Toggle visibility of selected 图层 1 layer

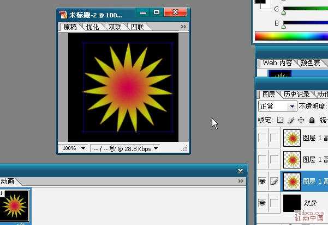click(262, 182)
